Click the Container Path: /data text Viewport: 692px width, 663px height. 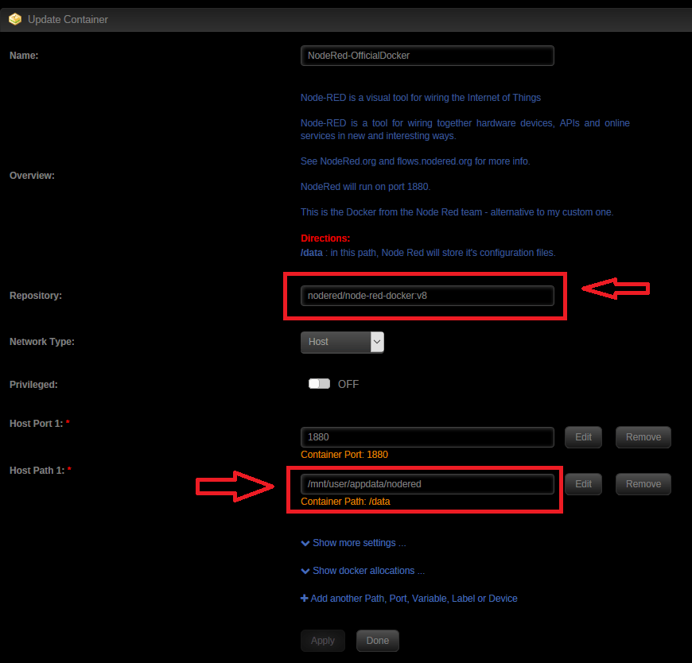tap(345, 502)
